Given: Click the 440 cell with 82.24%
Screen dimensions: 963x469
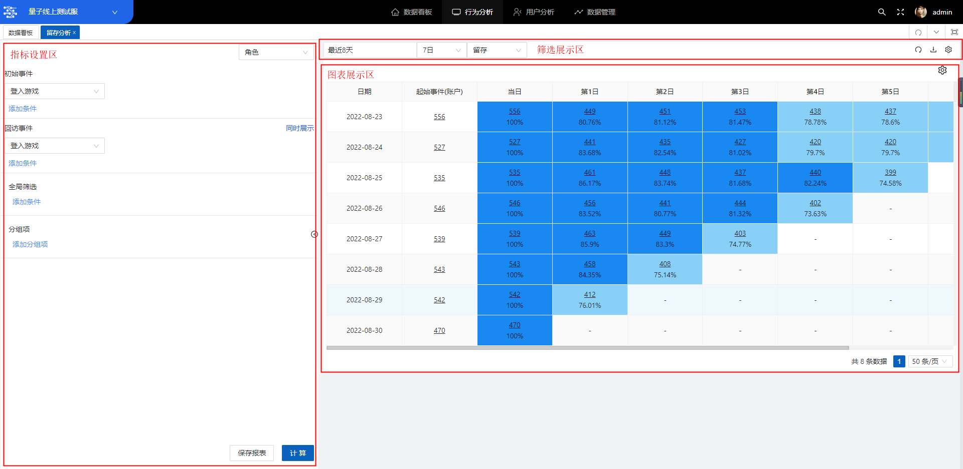Looking at the screenshot, I should click(x=815, y=178).
